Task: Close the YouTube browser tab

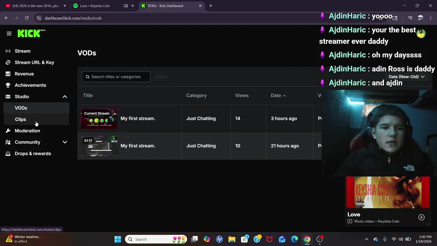Action: pos(65,6)
